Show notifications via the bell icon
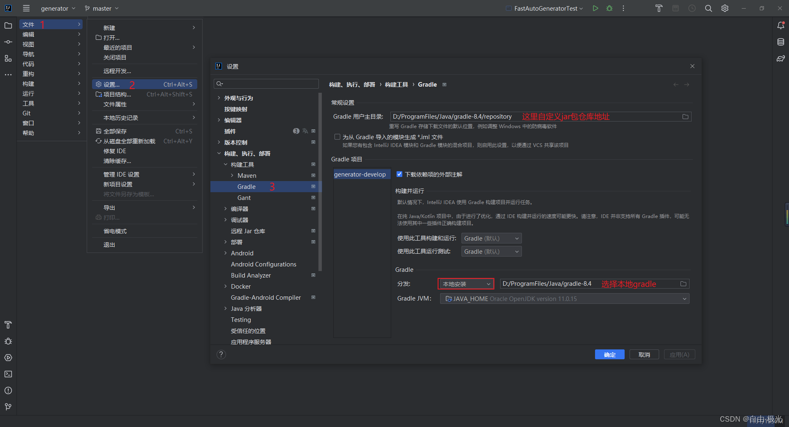Image resolution: width=789 pixels, height=427 pixels. pos(781,25)
